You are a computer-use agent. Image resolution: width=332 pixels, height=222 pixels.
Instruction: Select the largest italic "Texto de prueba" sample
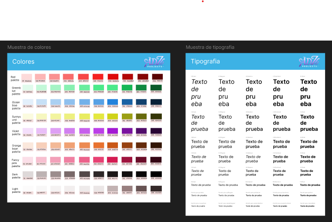(199, 92)
